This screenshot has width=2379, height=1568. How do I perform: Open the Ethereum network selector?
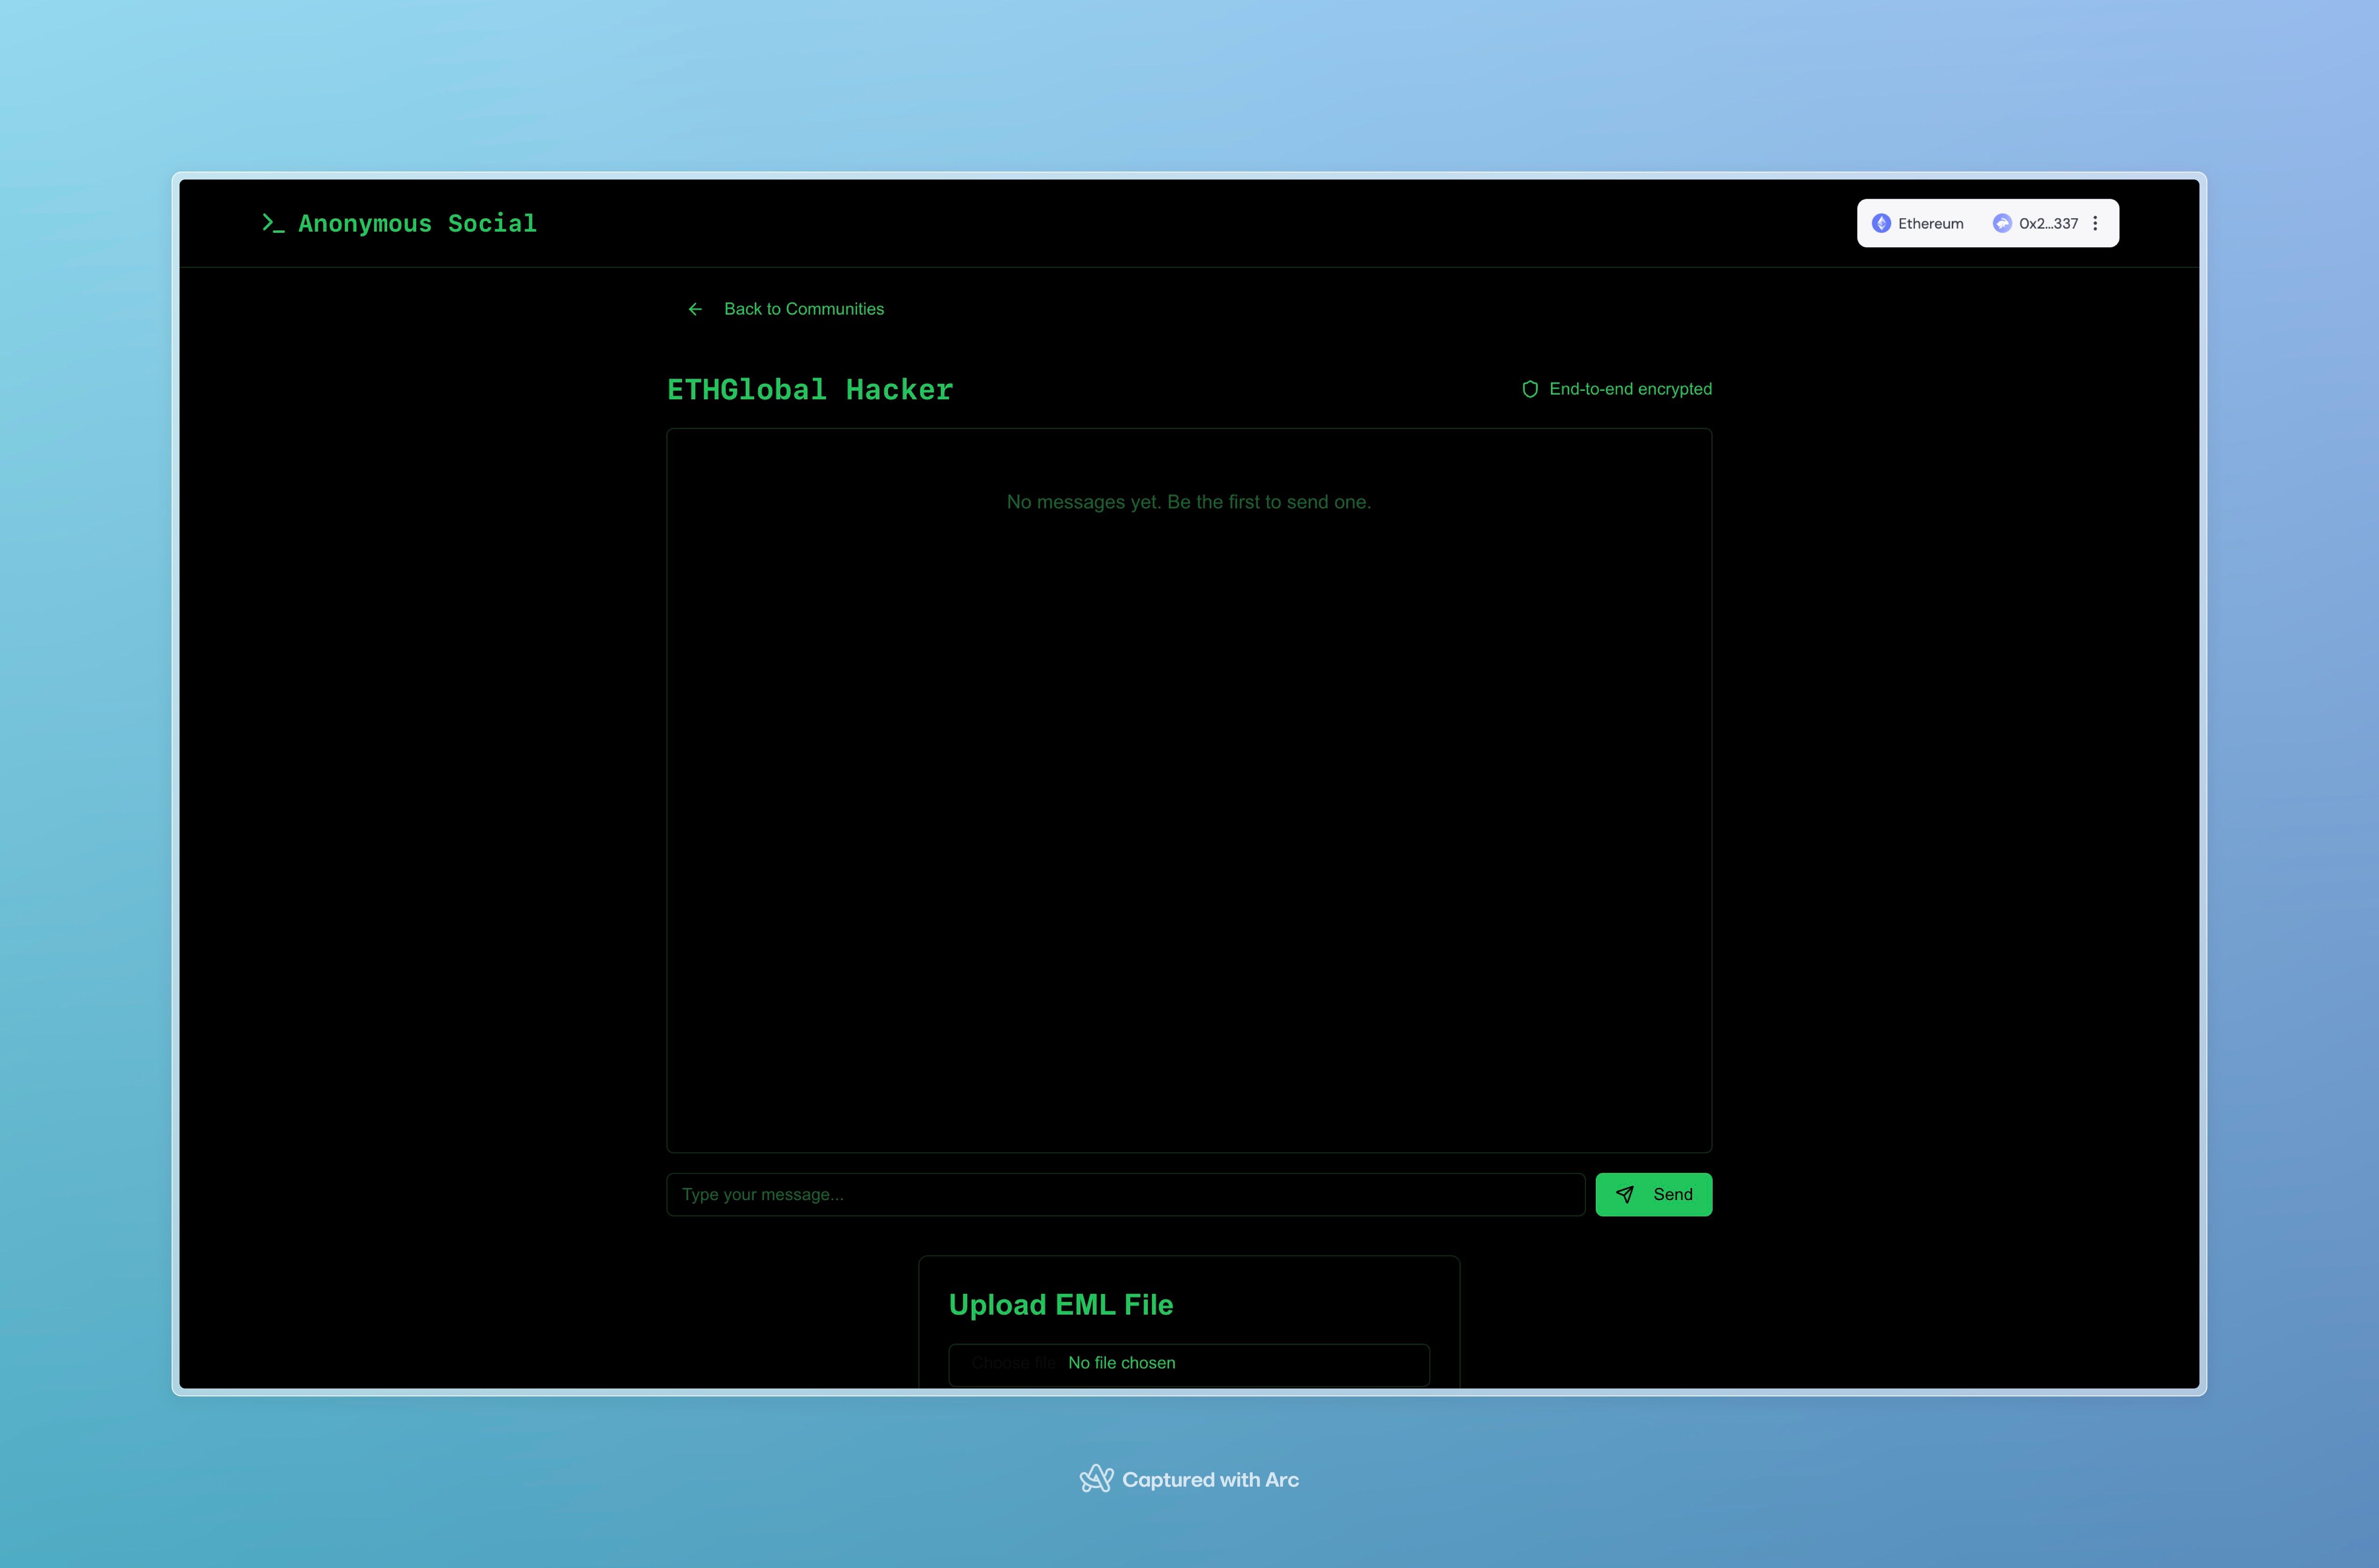[x=1917, y=223]
